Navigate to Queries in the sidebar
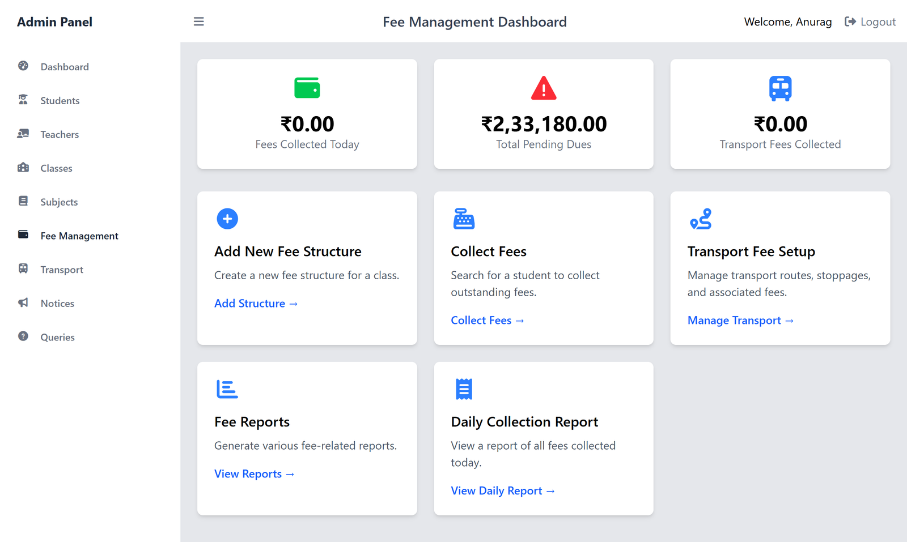This screenshot has width=907, height=542. pyautogui.click(x=57, y=337)
